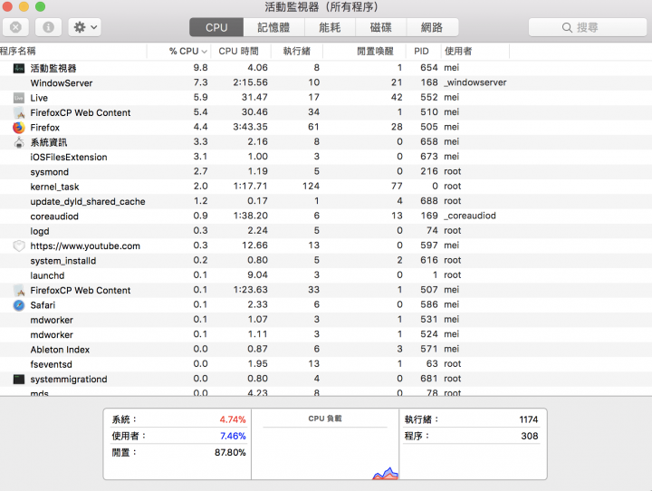Click the 活動監視器 process icon
652x491 pixels.
coord(19,68)
